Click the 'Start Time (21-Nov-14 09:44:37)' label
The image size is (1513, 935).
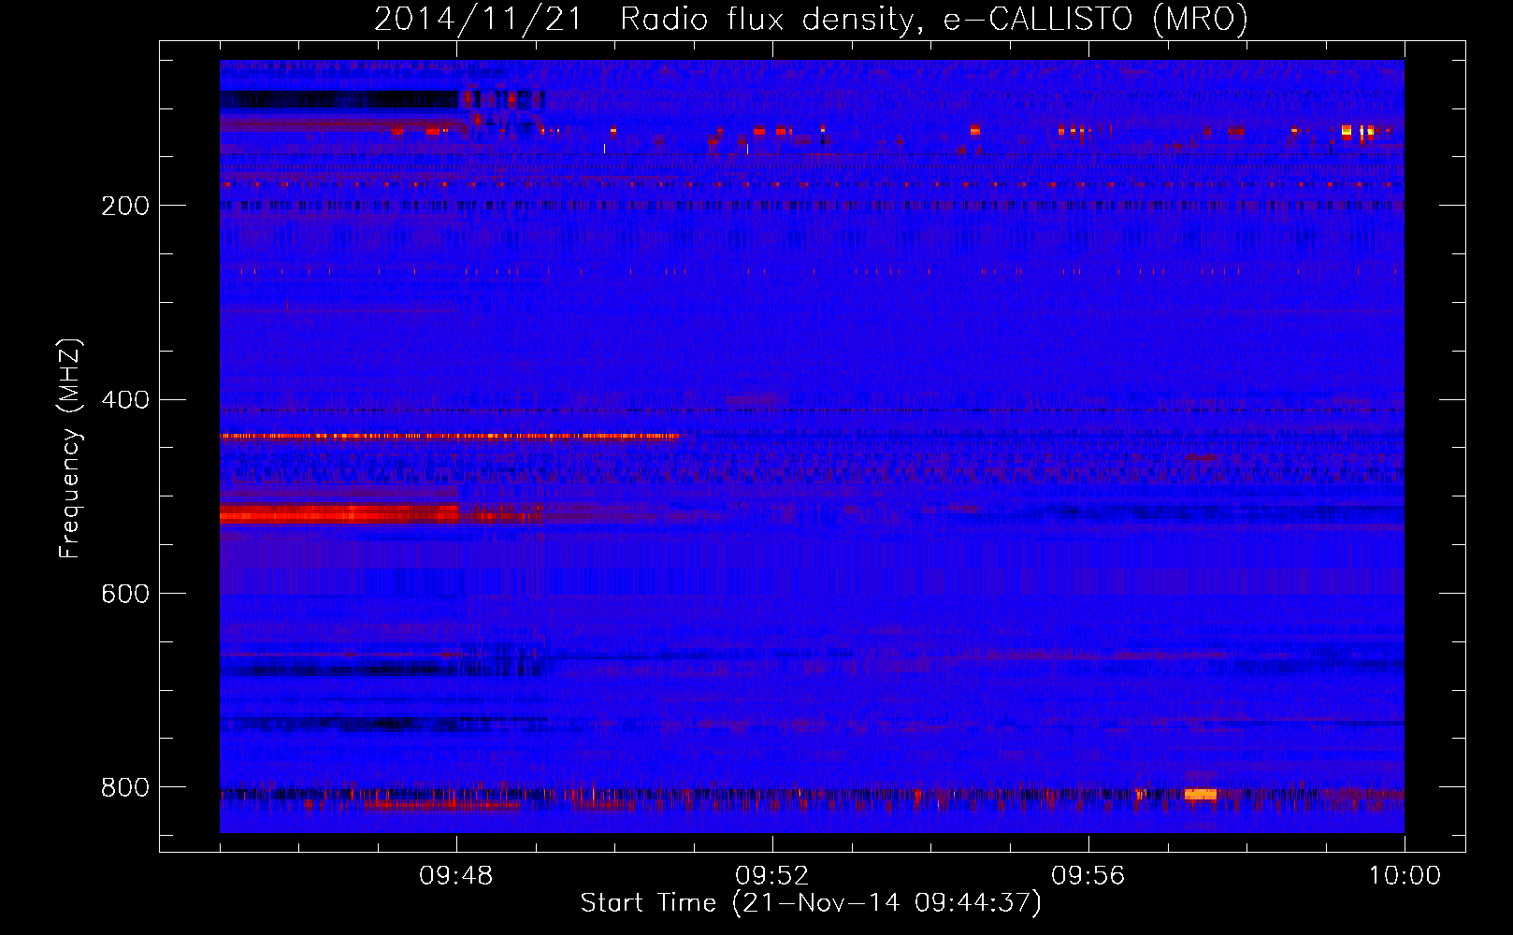point(811,903)
